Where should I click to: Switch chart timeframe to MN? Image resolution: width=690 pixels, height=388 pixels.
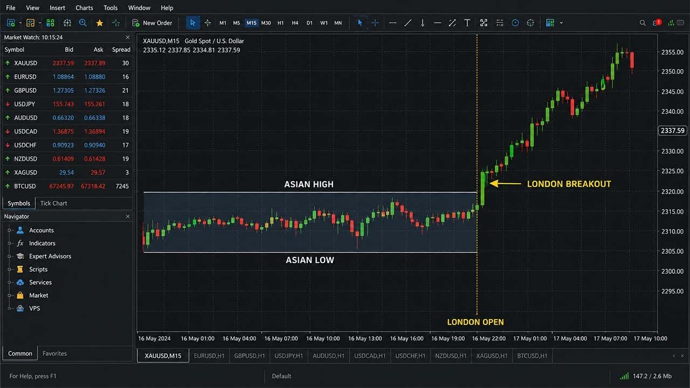coord(338,23)
